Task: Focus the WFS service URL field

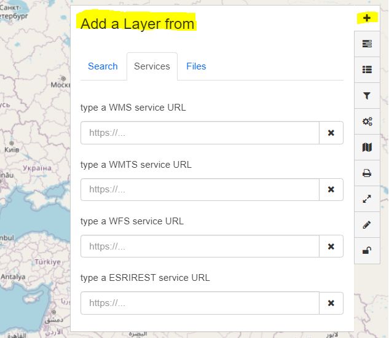Action: click(200, 246)
